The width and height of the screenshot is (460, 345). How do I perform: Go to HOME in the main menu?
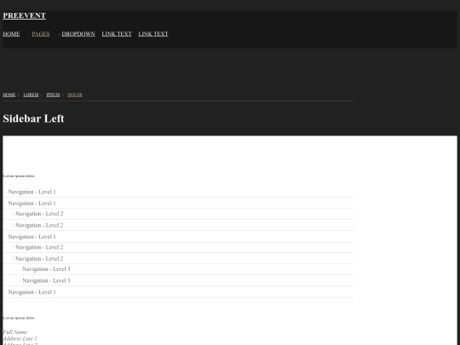click(x=11, y=34)
